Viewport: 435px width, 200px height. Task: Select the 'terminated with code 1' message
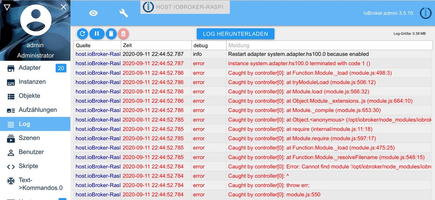[x=299, y=63]
